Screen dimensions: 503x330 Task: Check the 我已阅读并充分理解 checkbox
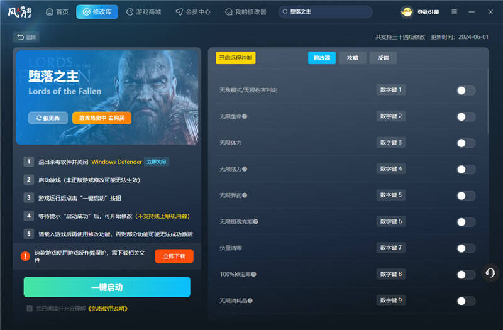[x=30, y=309]
